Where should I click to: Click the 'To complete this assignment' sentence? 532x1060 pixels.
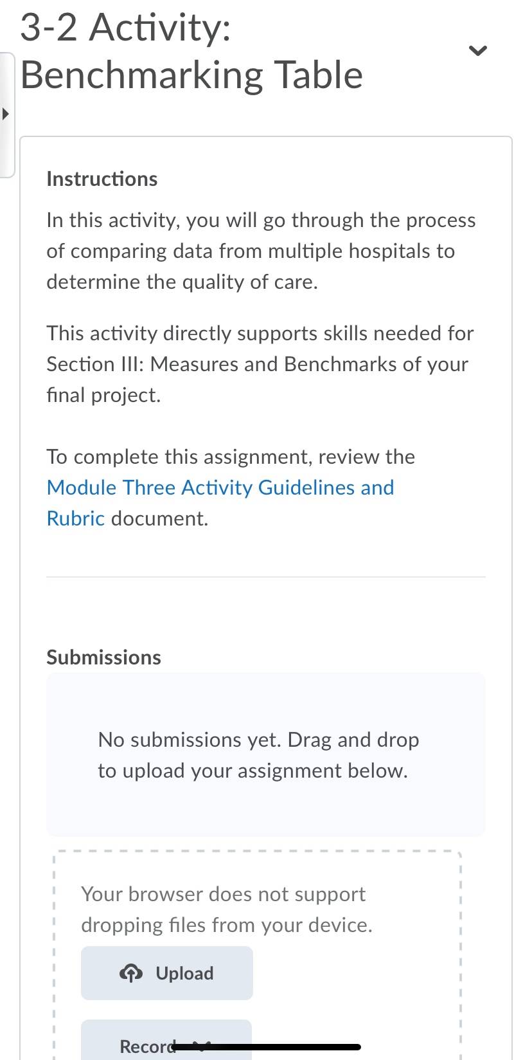(x=231, y=457)
